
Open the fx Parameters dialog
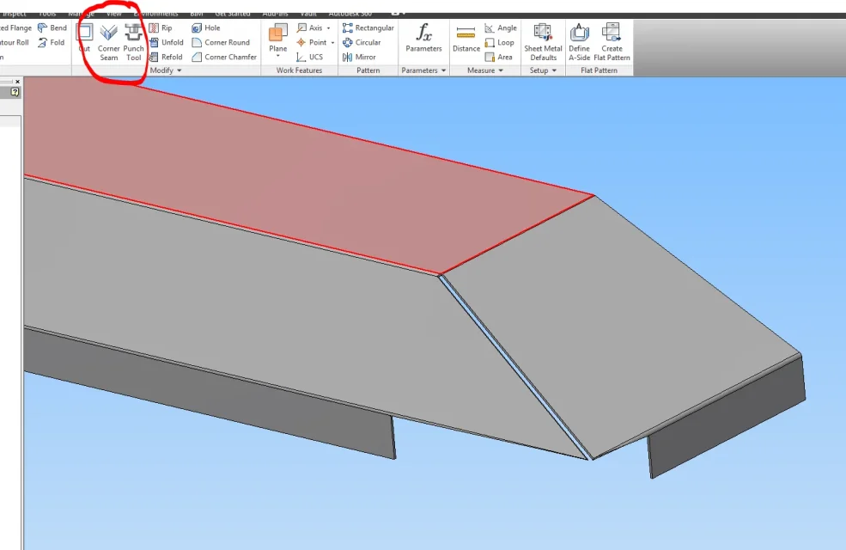[423, 38]
